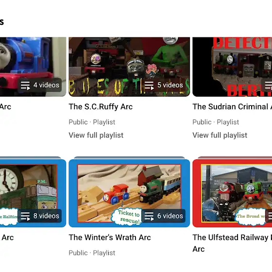The height and width of the screenshot is (272, 272).
Task: Open the blue engine playlist thumbnail with 4 videos
Action: (x=33, y=67)
